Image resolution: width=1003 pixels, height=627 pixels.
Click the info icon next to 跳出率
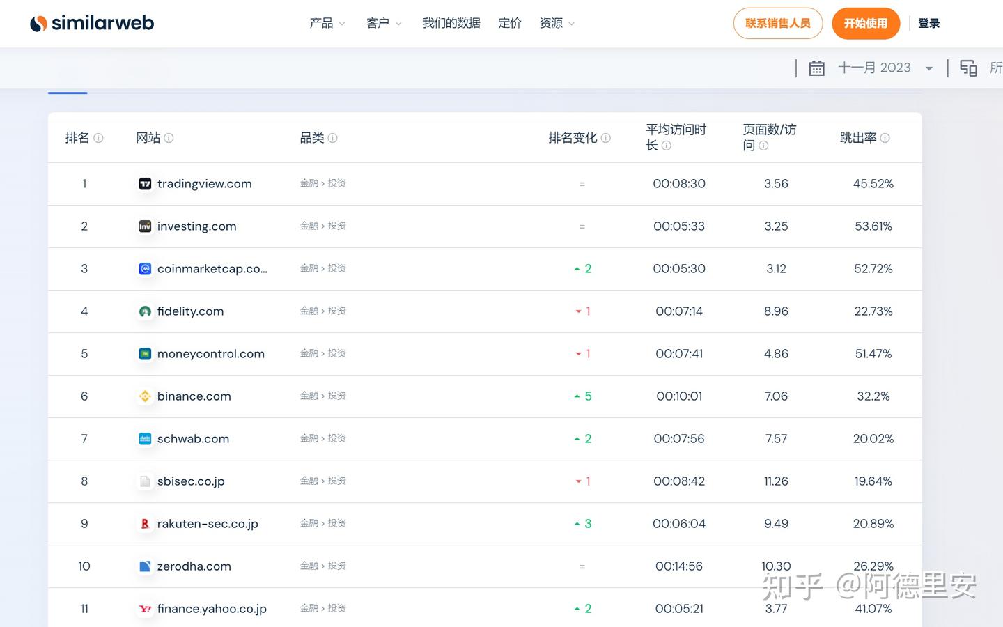885,138
